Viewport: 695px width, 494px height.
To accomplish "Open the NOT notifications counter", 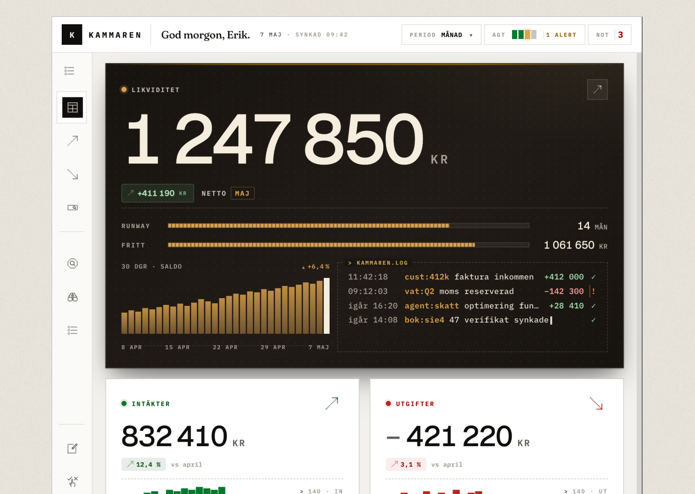I will (610, 35).
